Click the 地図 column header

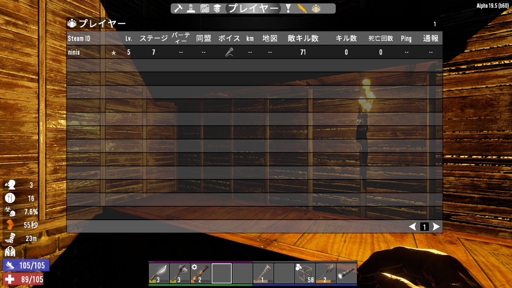click(270, 38)
